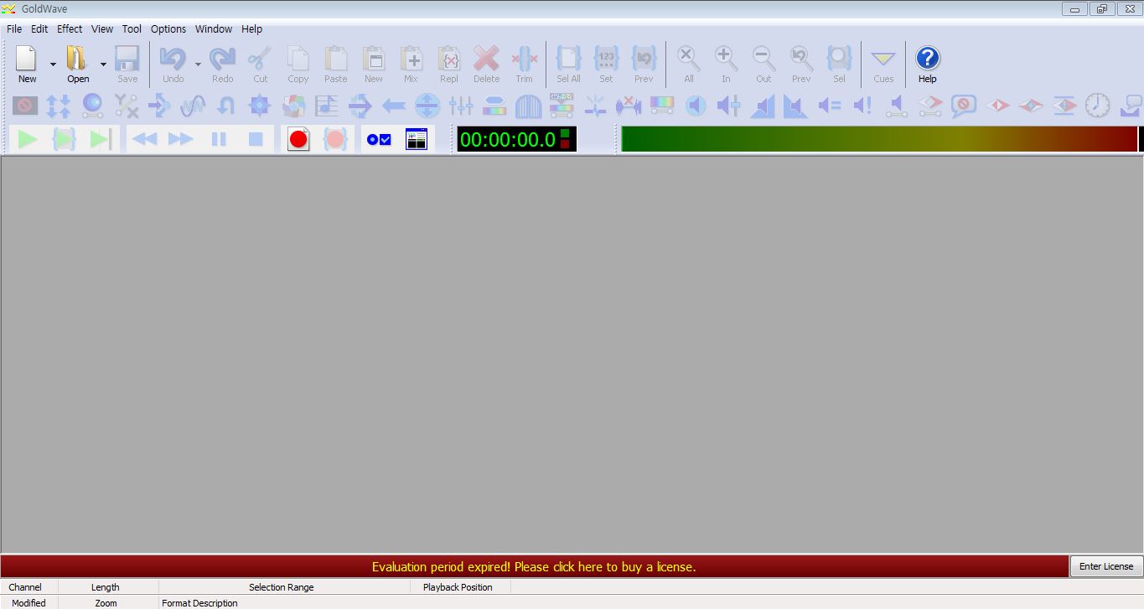Click the clock icon in effects toolbar
Screen dimensions: 1144x609
1098,106
